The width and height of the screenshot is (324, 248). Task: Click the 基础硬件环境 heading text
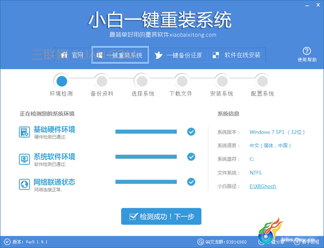coord(54,129)
